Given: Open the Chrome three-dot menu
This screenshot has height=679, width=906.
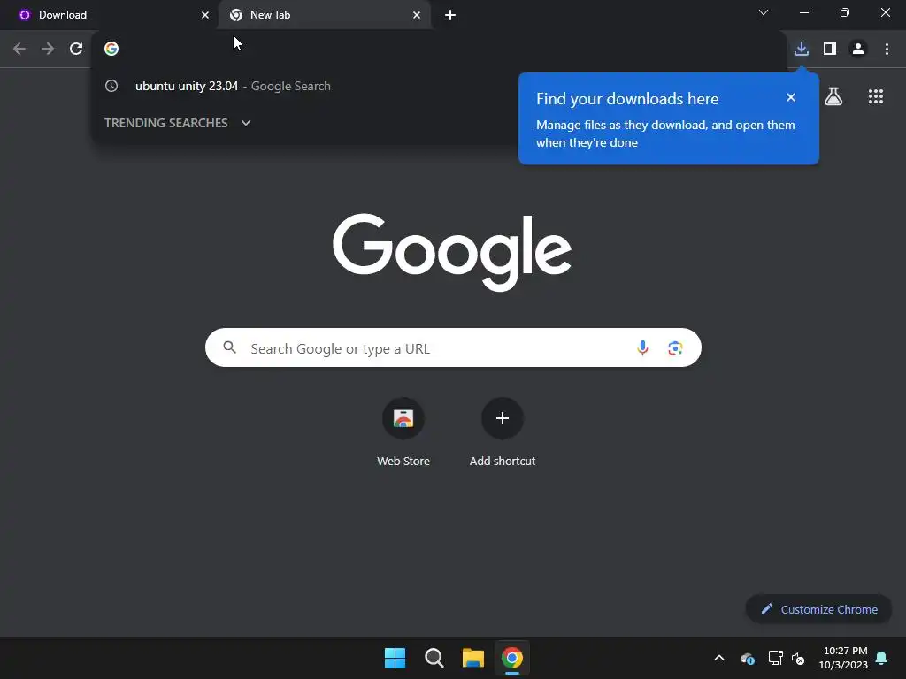Looking at the screenshot, I should click(x=887, y=49).
